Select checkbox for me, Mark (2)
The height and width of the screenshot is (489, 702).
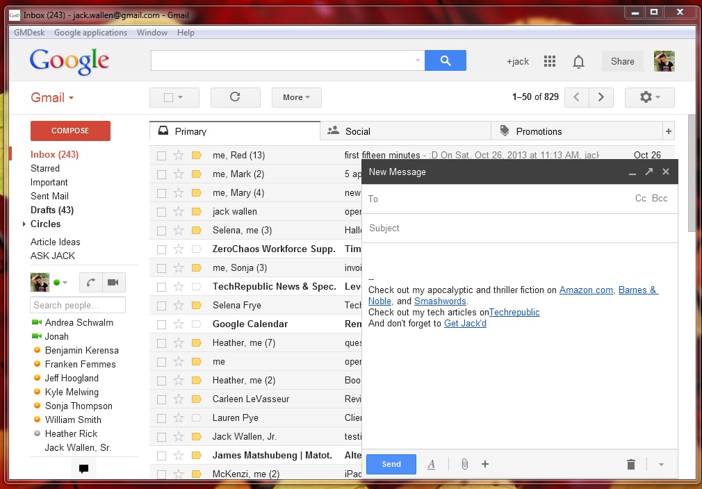162,174
